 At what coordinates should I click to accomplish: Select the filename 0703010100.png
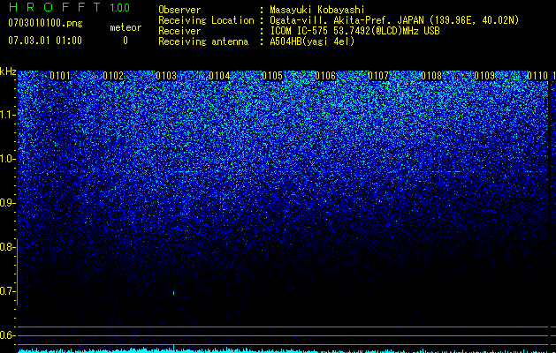45,24
